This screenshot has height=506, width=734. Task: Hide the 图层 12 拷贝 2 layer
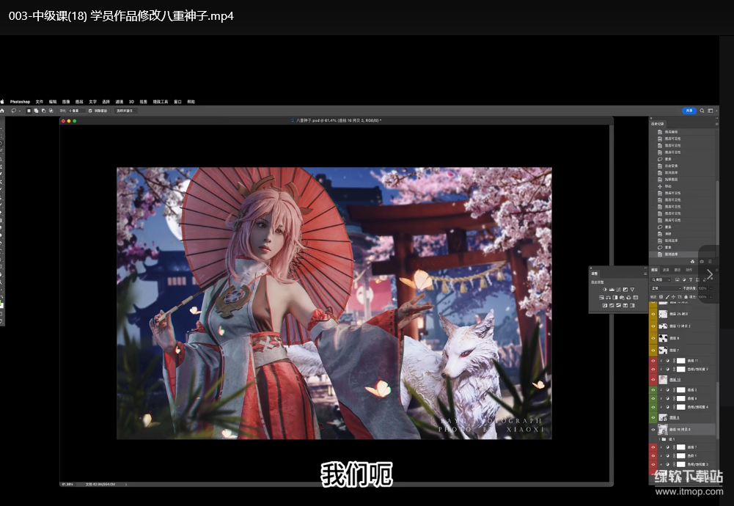653,326
